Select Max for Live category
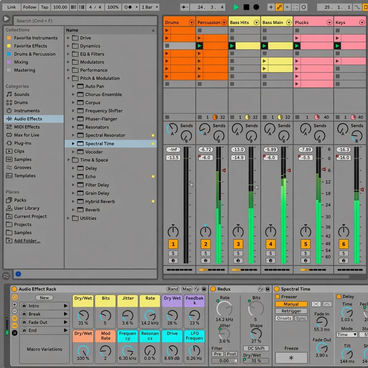 [27, 135]
